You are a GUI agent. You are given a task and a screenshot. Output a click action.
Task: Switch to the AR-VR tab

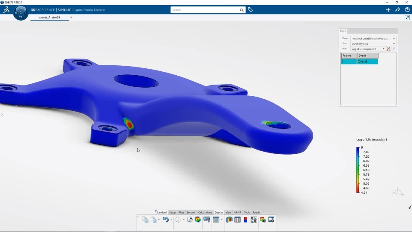click(237, 212)
